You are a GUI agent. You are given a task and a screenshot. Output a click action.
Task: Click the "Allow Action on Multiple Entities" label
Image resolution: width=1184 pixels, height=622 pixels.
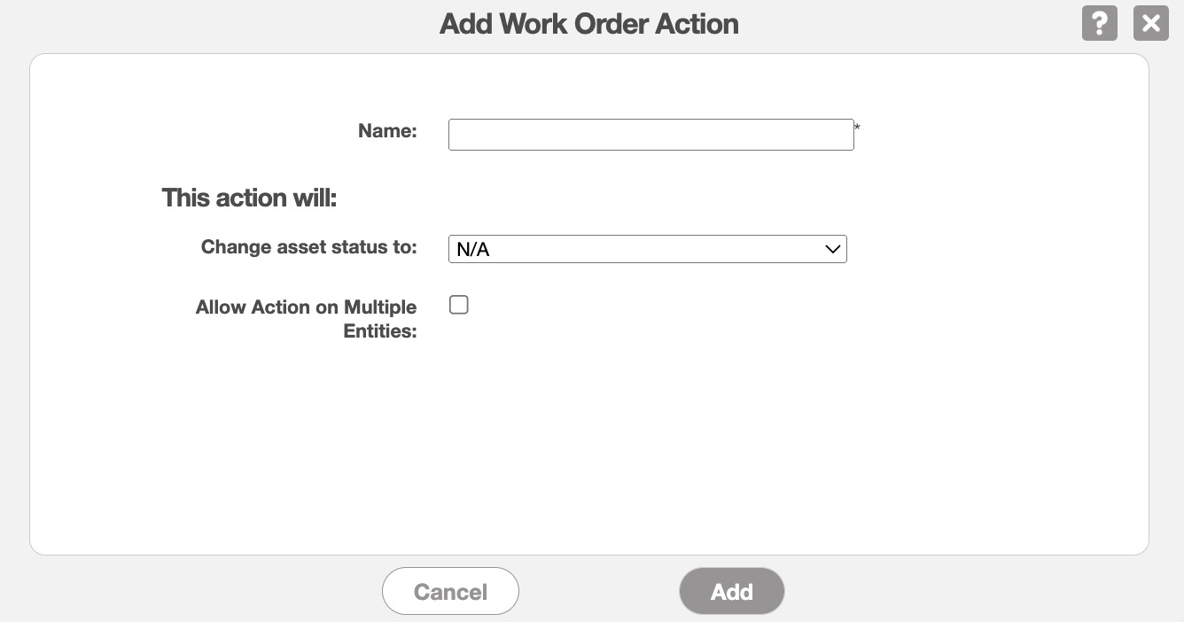click(x=307, y=319)
